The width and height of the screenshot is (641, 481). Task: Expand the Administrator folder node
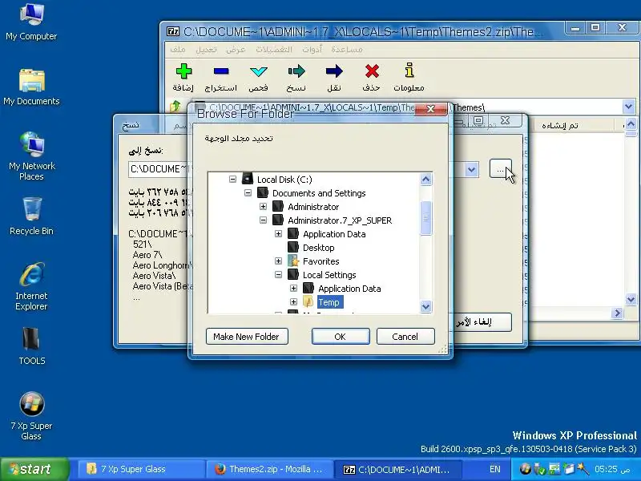(x=264, y=207)
